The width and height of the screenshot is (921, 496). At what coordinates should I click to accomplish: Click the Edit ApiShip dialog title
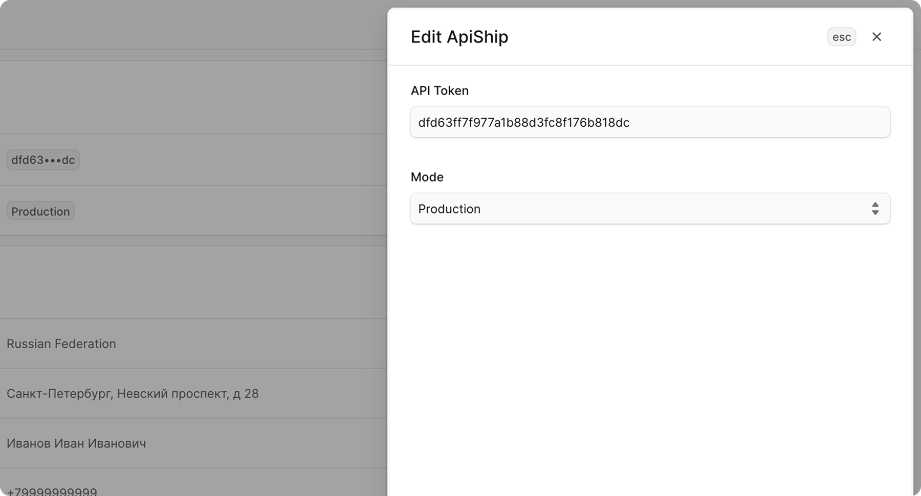tap(459, 36)
